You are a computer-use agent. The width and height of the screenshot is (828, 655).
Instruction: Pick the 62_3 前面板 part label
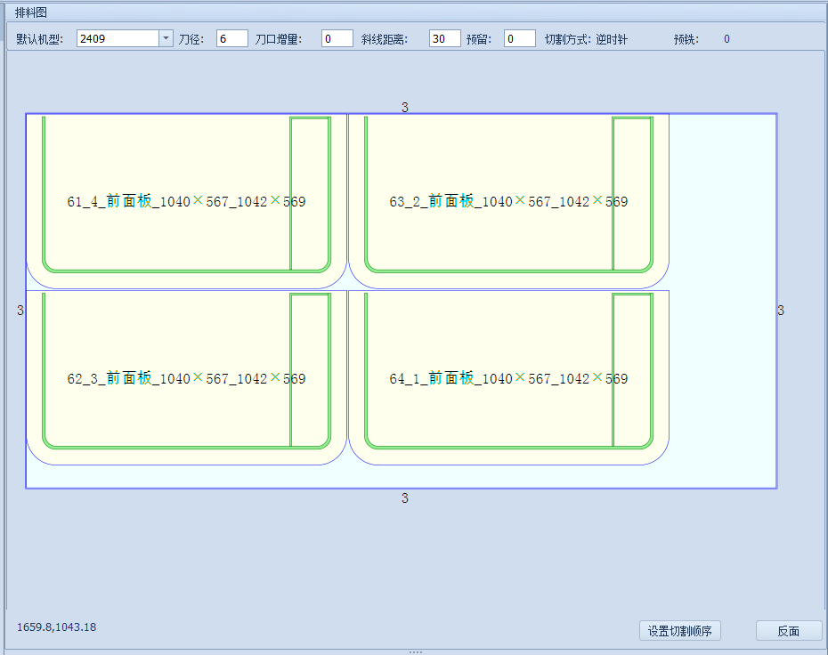[x=186, y=379]
